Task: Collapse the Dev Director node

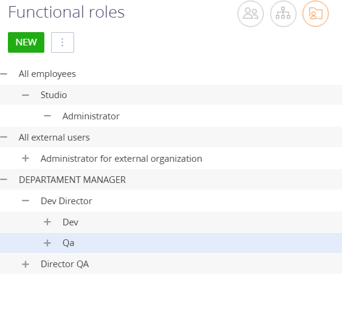Action: click(x=26, y=201)
